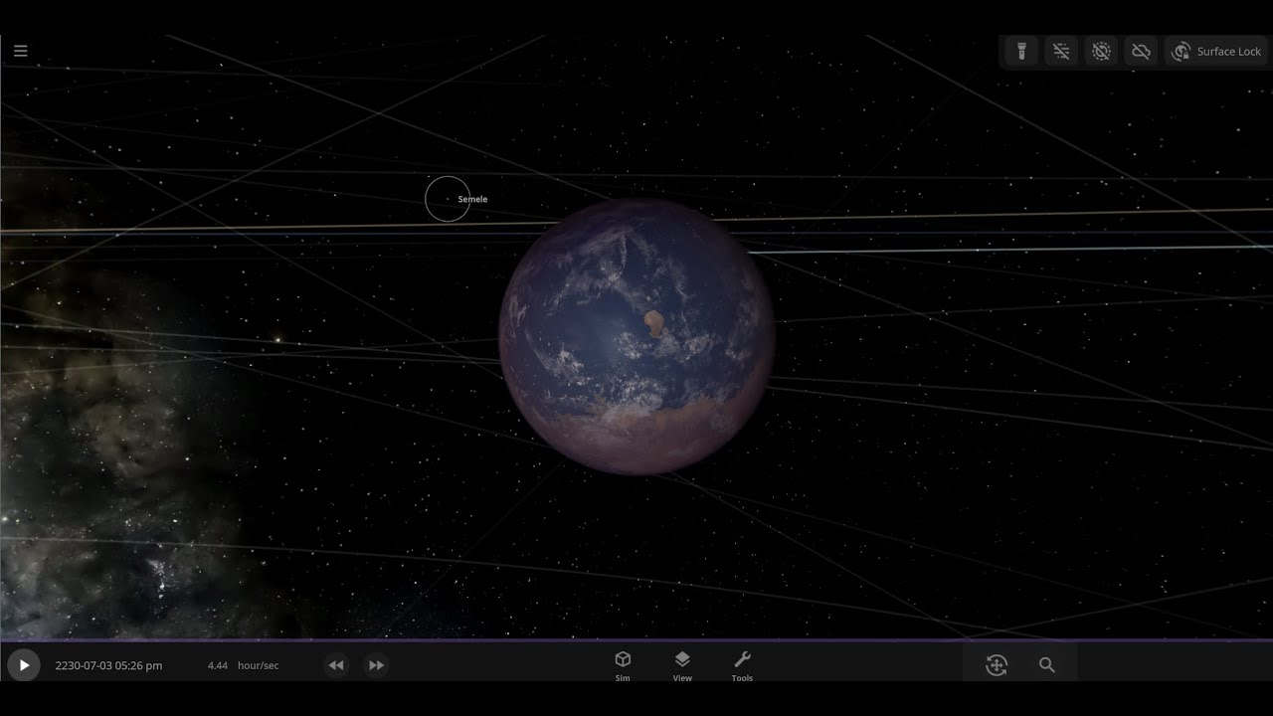Speed up simulation with fast-forward arrows
The width and height of the screenshot is (1273, 716).
click(x=376, y=665)
